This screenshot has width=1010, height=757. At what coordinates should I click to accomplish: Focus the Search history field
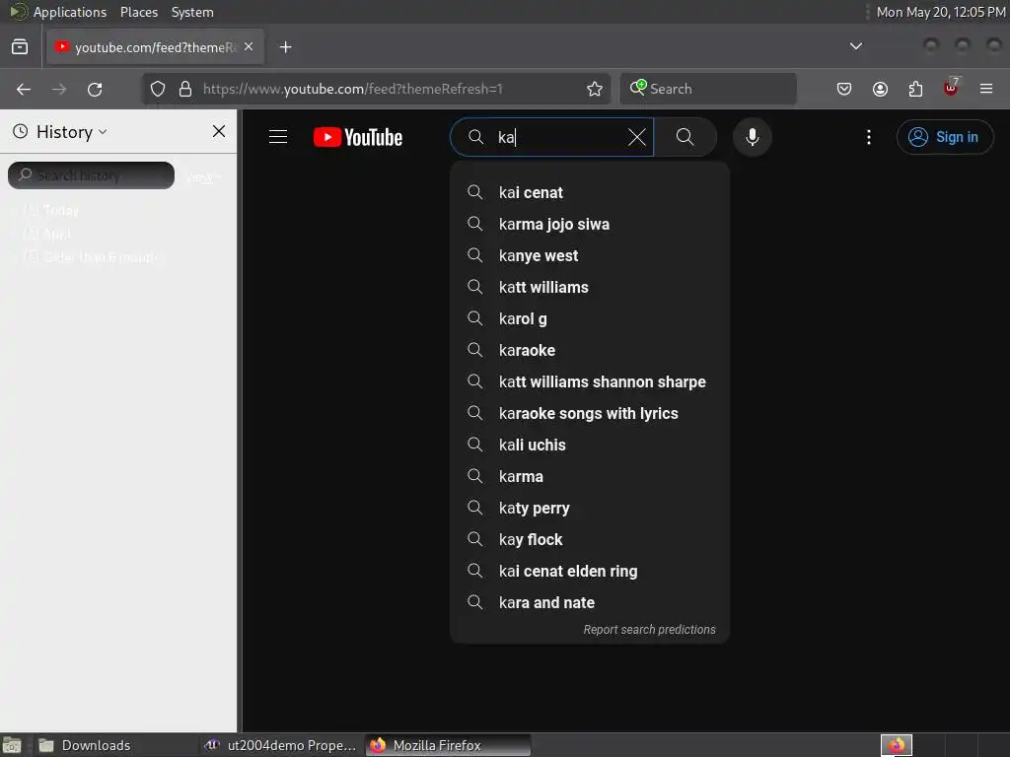click(91, 175)
